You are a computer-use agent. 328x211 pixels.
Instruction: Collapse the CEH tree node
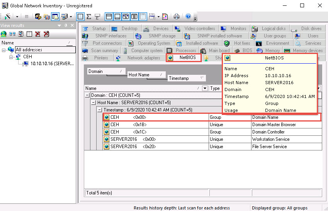tap(11, 57)
